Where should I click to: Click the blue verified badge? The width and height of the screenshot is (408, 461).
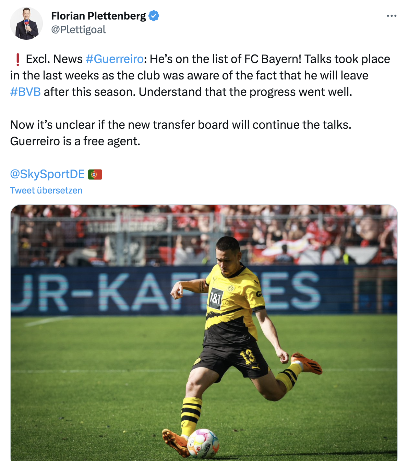point(154,16)
